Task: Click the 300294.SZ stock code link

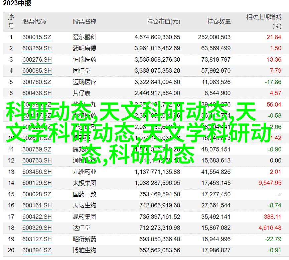Action: click(37, 250)
